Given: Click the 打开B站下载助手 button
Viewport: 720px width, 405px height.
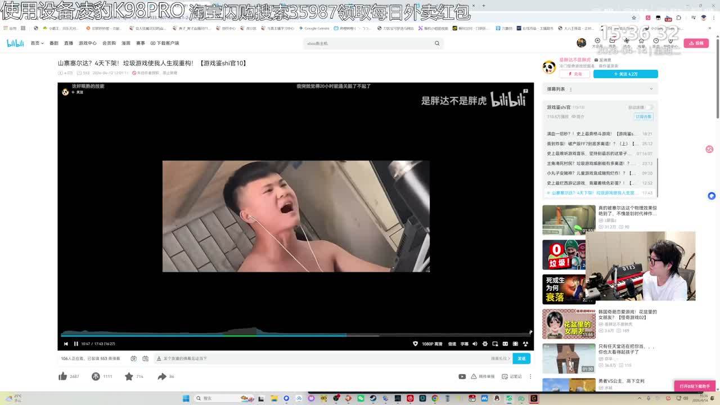Looking at the screenshot, I should click(695, 386).
